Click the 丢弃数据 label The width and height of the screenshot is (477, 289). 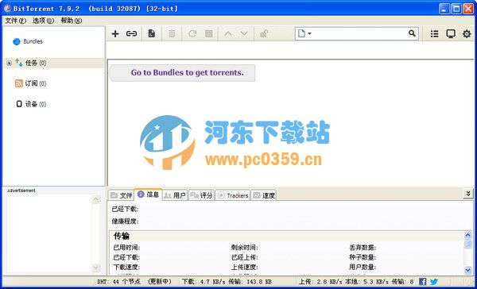coord(363,248)
